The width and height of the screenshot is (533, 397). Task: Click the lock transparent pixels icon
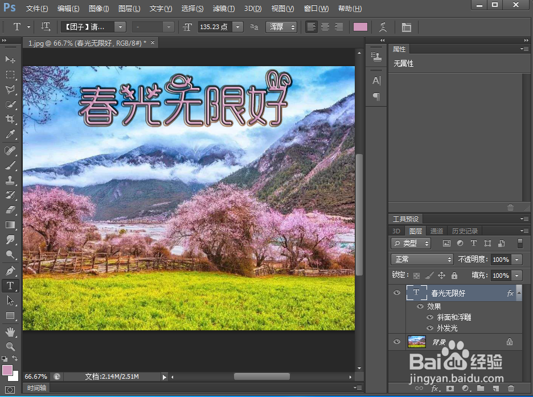tap(417, 276)
